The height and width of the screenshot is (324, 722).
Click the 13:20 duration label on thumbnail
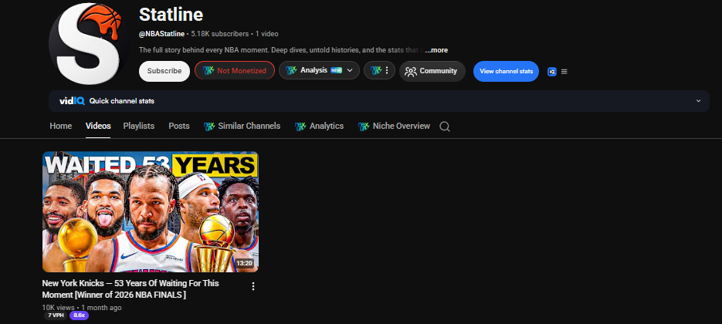coord(245,263)
